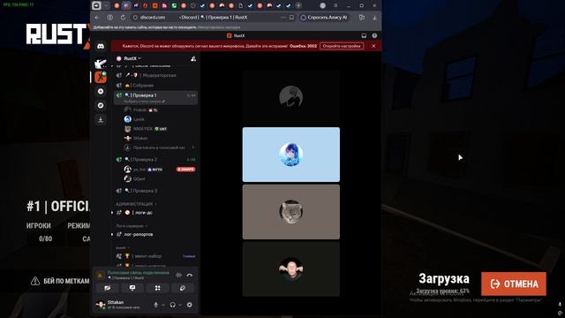Click Новые unread indicator near ивент-набор
This screenshot has width=565, height=318.
(189, 256)
